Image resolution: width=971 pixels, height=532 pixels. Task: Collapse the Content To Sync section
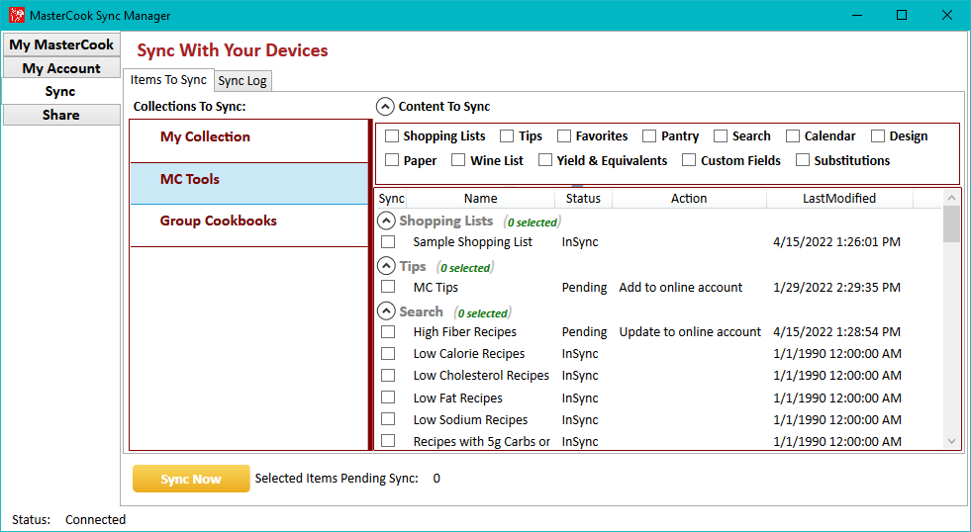385,107
